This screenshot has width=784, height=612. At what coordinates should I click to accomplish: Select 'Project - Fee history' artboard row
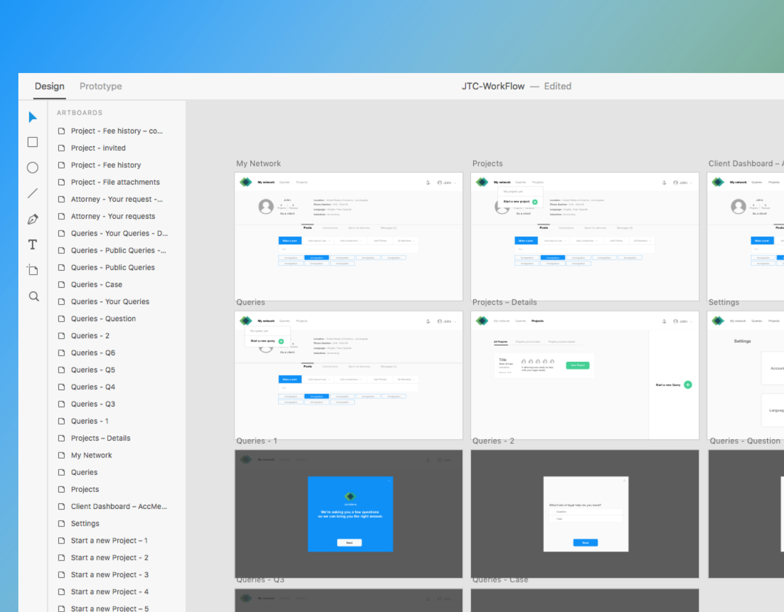(x=116, y=165)
